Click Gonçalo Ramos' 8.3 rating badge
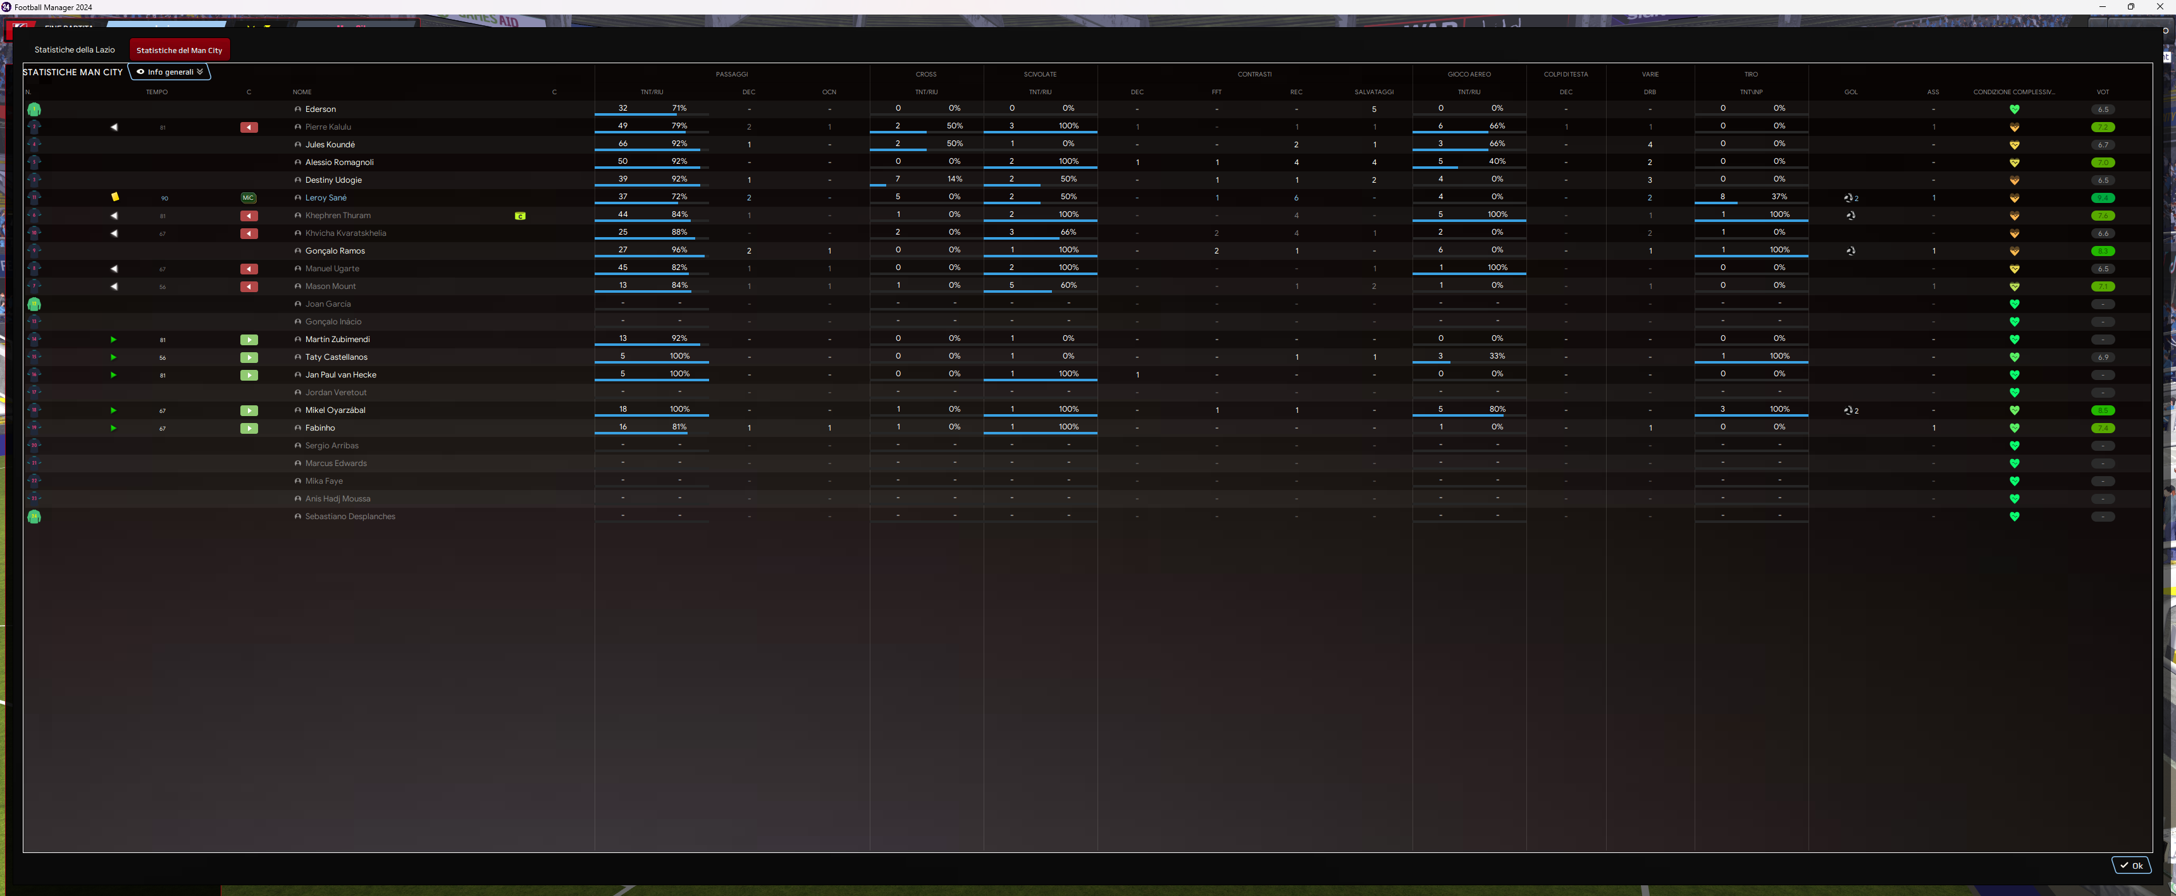This screenshot has height=896, width=2176. (x=2103, y=252)
